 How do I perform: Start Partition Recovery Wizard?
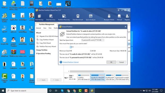pyautogui.click(x=46, y=47)
